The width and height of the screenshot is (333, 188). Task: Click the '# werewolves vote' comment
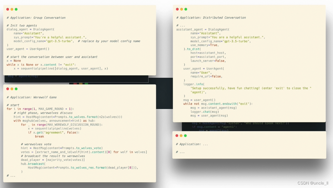tap(36, 144)
